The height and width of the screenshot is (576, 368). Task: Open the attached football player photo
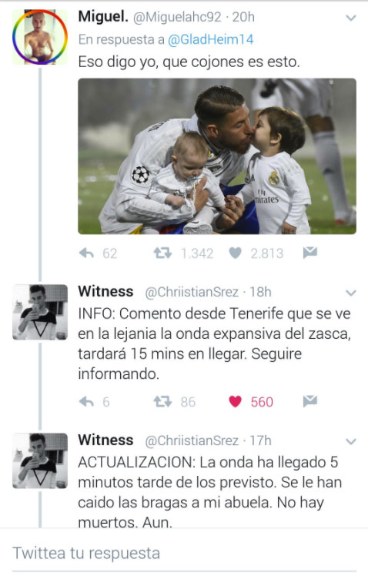(217, 156)
